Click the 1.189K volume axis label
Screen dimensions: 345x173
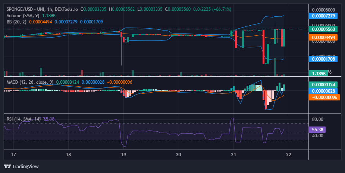click(319, 73)
